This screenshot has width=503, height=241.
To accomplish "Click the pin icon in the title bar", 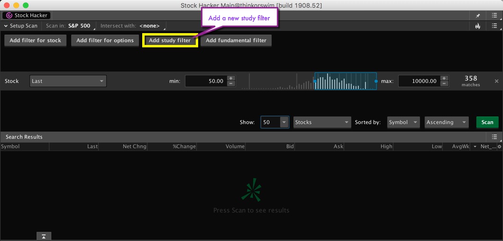I will 478,16.
